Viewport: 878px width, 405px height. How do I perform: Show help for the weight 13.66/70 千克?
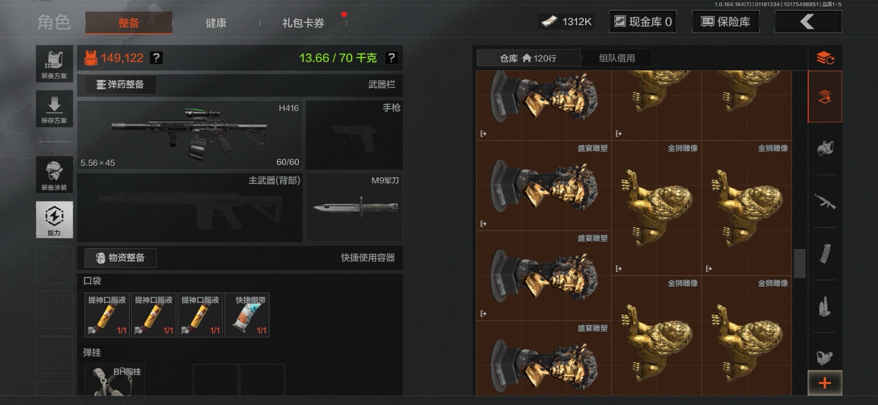(391, 58)
